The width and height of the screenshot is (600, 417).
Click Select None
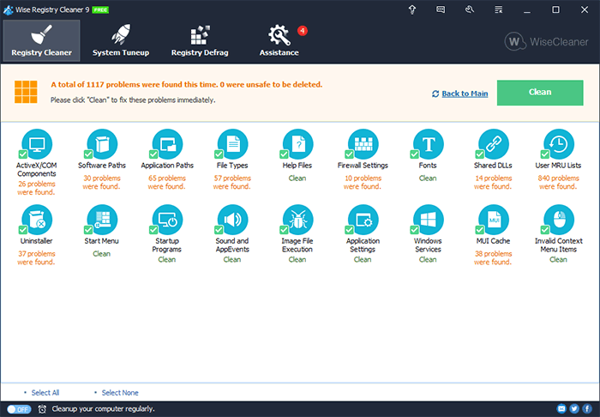pyautogui.click(x=120, y=392)
